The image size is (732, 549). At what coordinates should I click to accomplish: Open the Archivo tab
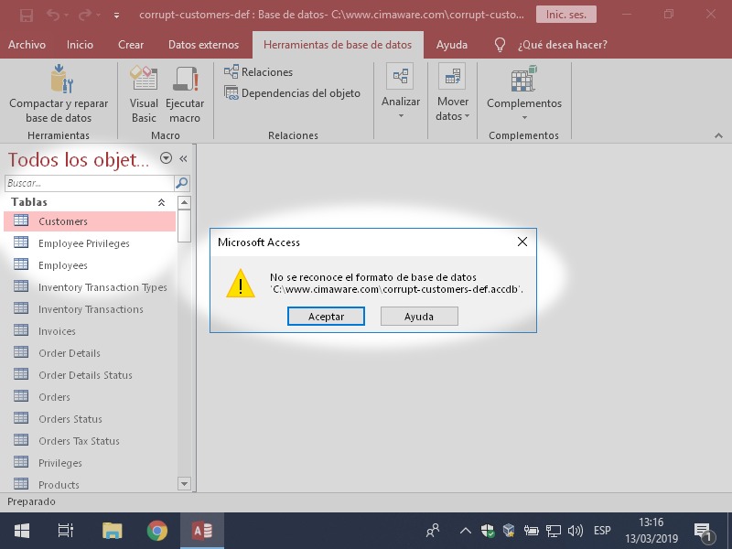tap(27, 45)
